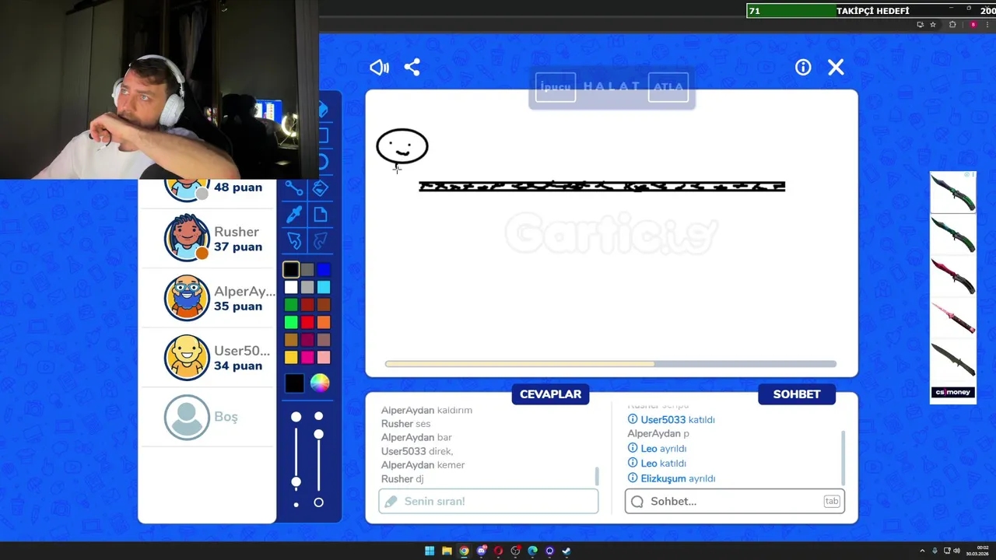Open Steam from the taskbar
Viewport: 996px width, 560px height.
tap(566, 551)
